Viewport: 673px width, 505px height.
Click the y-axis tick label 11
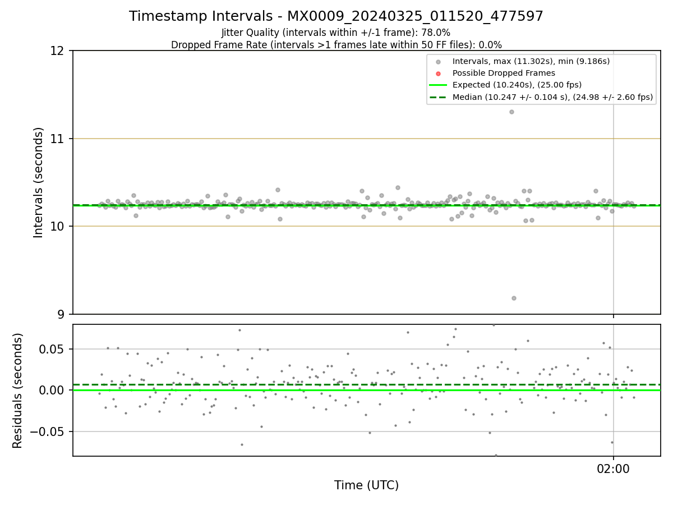[58, 139]
